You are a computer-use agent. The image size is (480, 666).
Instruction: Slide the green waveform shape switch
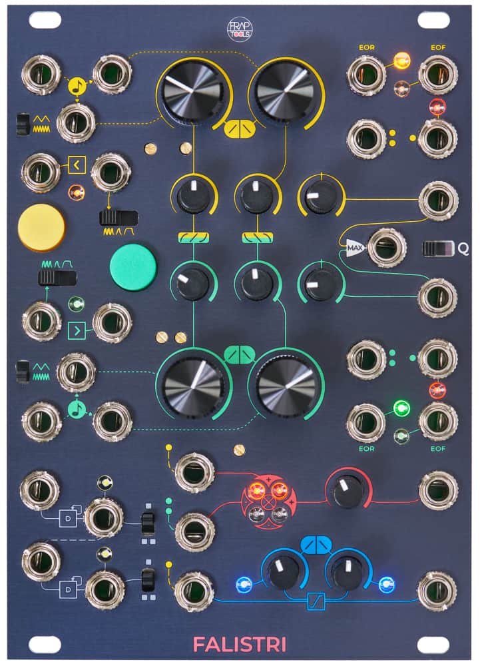click(x=57, y=278)
